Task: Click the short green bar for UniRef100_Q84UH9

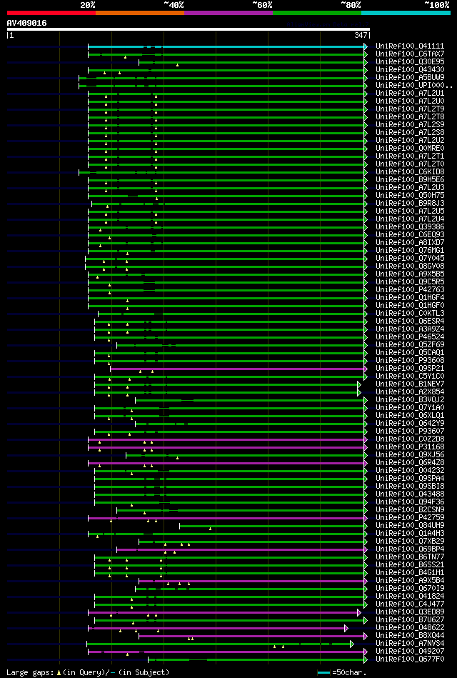Action: point(272,526)
